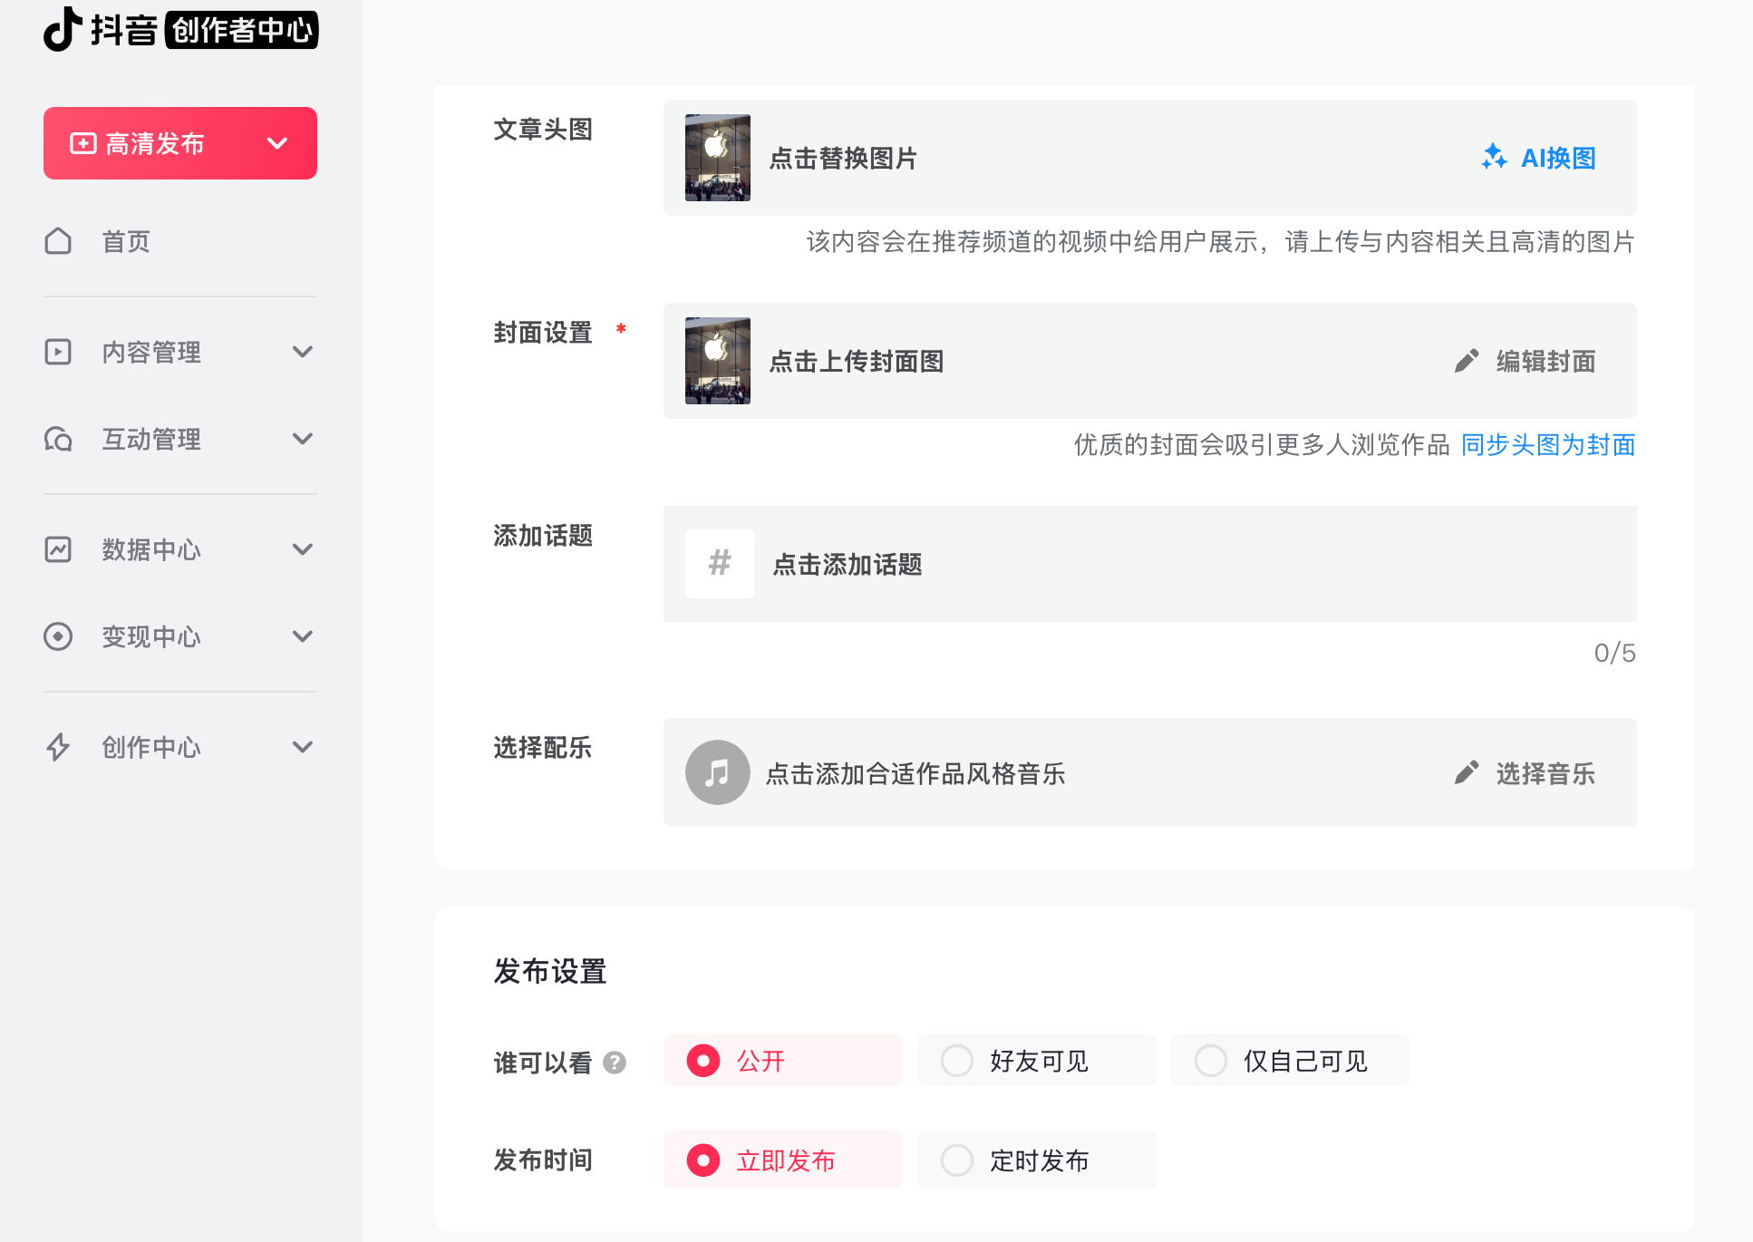This screenshot has width=1753, height=1242.
Task: Collapse the 数据中心 sidebar chevron
Action: 304,549
